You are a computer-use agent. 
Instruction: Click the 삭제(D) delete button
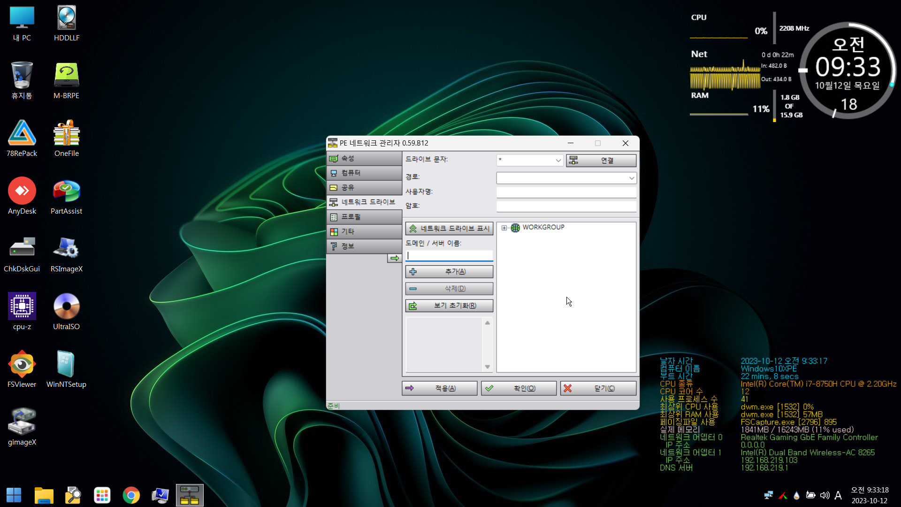pyautogui.click(x=449, y=289)
